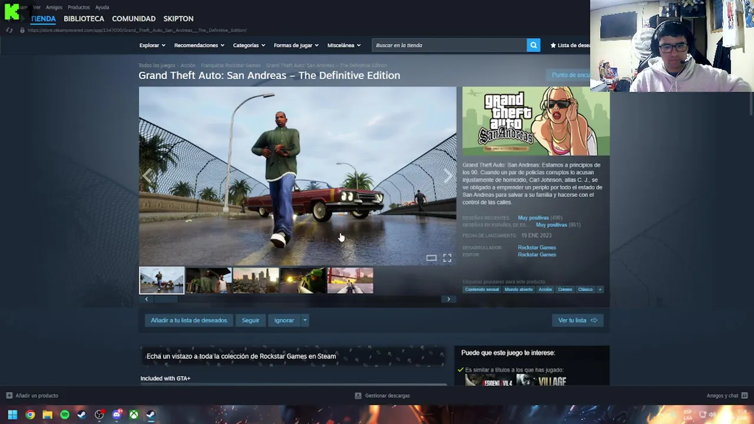
Task: Select first thumbnail of CJ walking
Action: tap(161, 280)
